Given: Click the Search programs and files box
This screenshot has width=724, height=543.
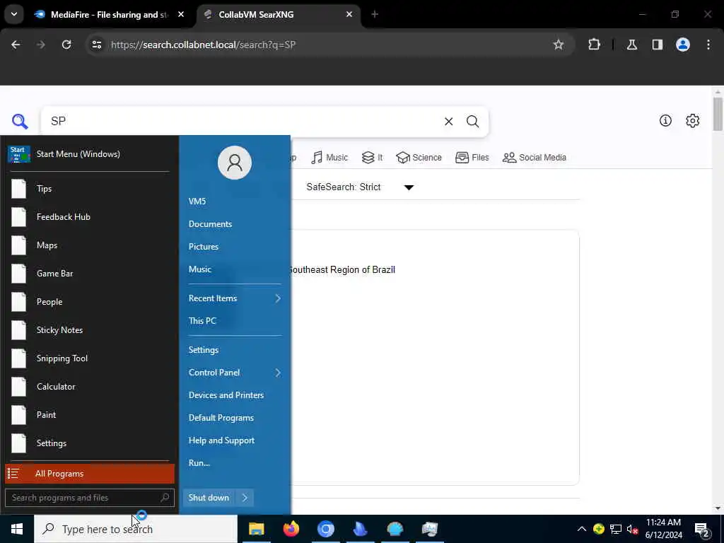Looking at the screenshot, I should point(90,498).
